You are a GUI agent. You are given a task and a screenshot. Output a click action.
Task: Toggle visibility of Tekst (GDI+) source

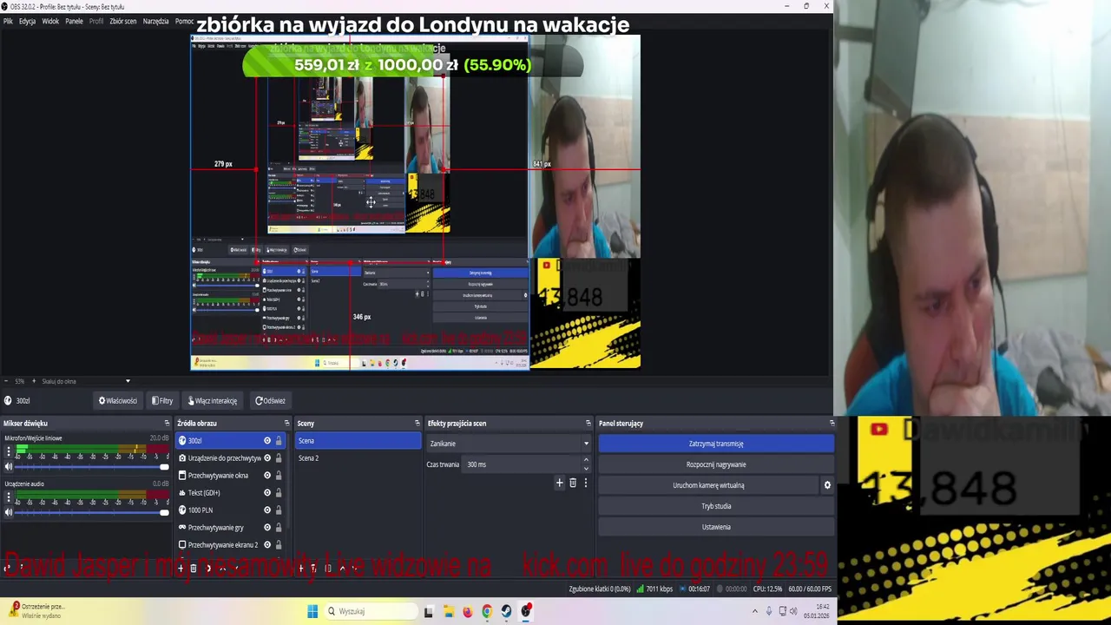267,493
